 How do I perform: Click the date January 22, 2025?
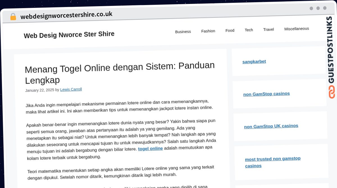click(x=40, y=90)
